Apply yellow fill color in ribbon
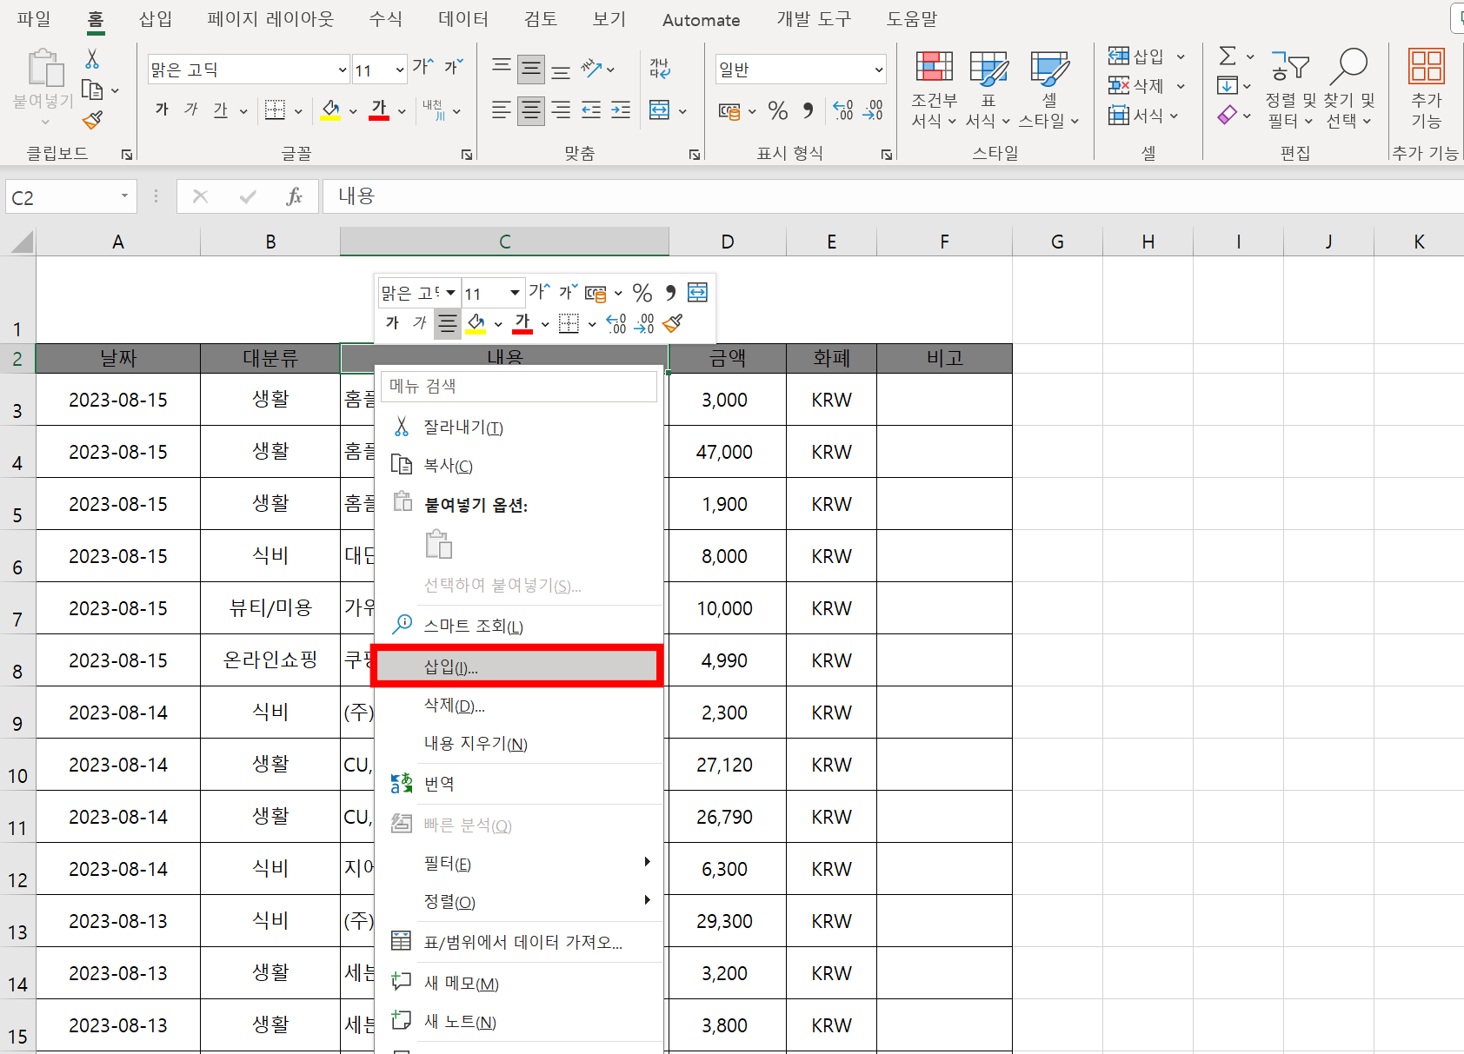This screenshot has height=1054, width=1464. [330, 109]
